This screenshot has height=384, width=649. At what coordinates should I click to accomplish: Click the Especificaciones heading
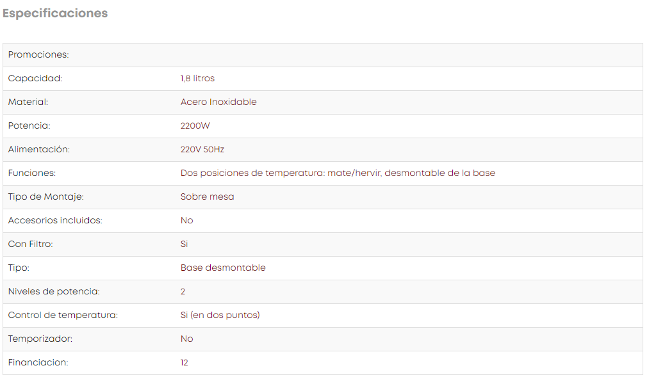coord(55,13)
